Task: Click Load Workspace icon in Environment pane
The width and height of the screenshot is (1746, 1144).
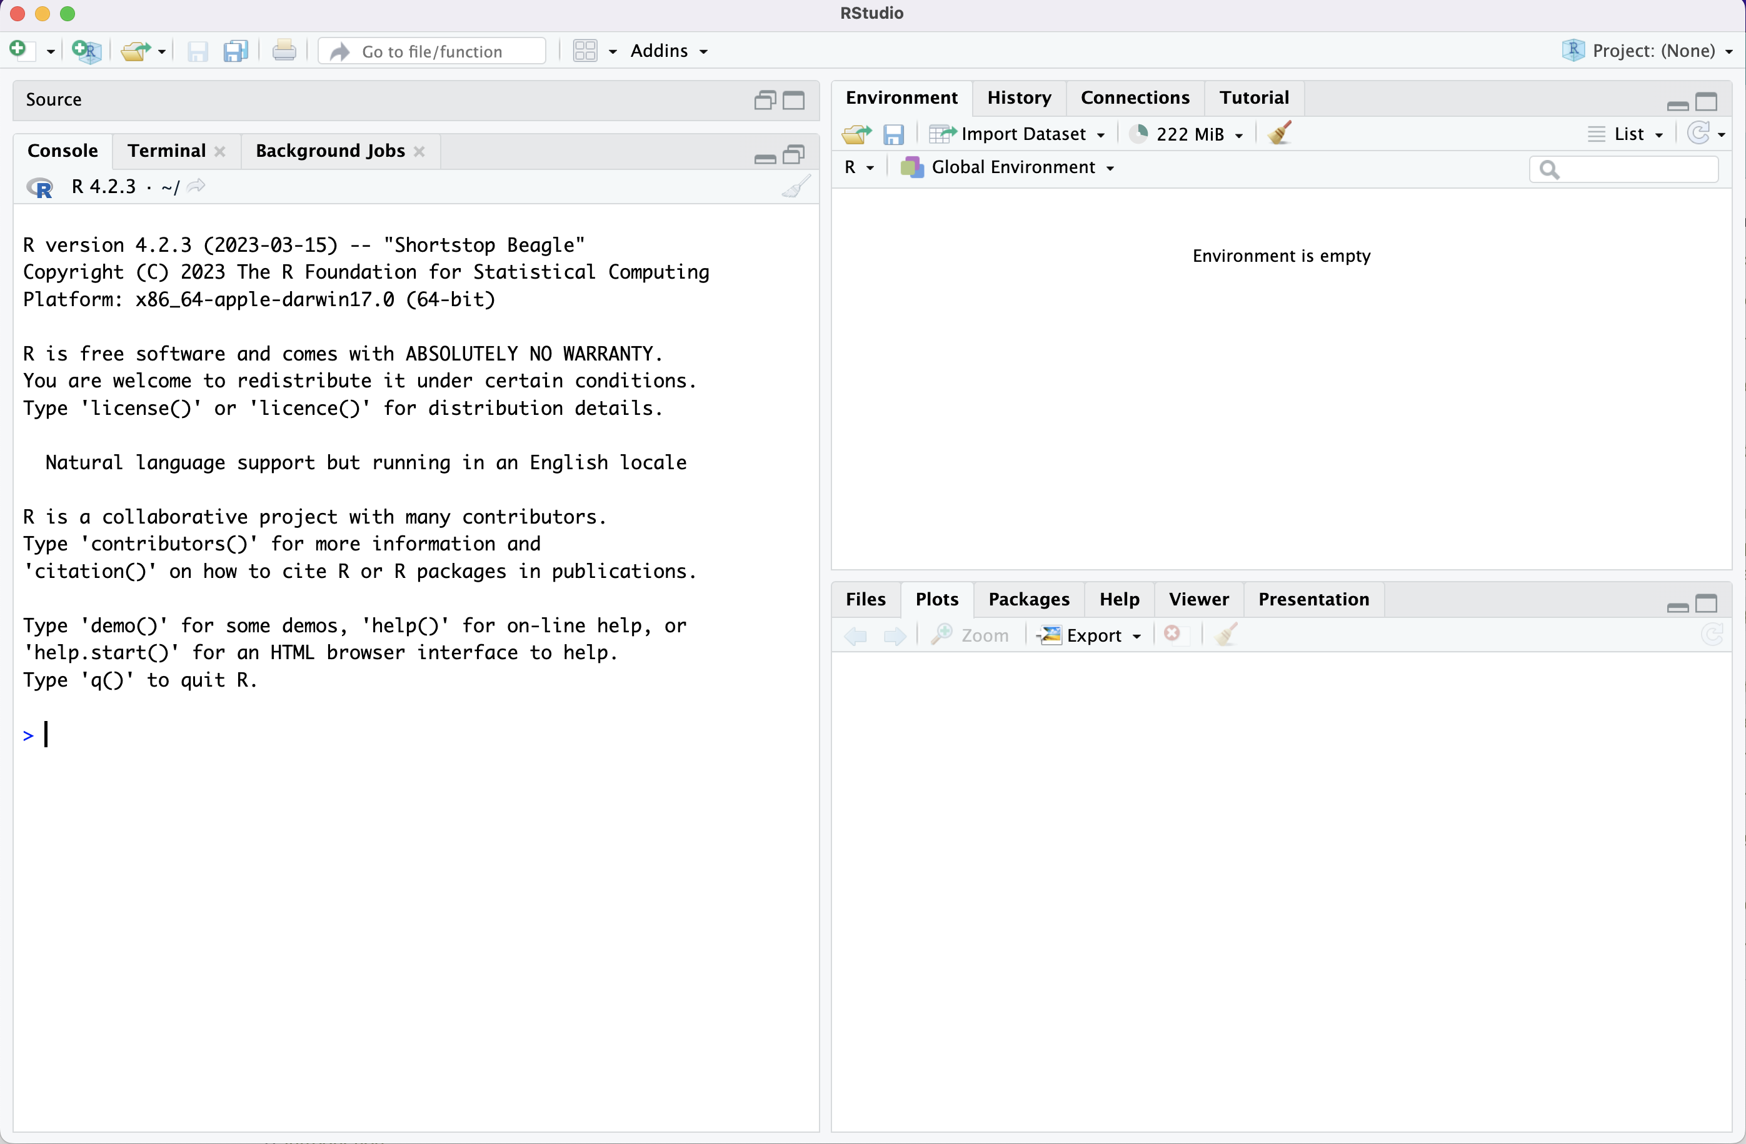Action: (856, 134)
